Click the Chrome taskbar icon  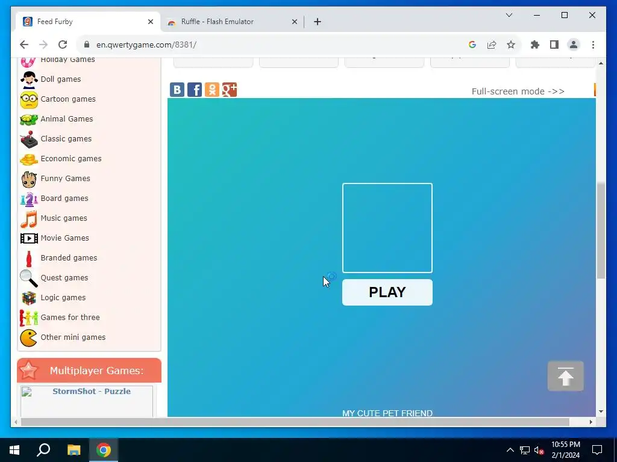coord(104,450)
